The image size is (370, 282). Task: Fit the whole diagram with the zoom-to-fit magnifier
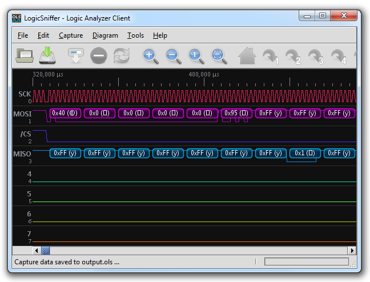(x=219, y=56)
